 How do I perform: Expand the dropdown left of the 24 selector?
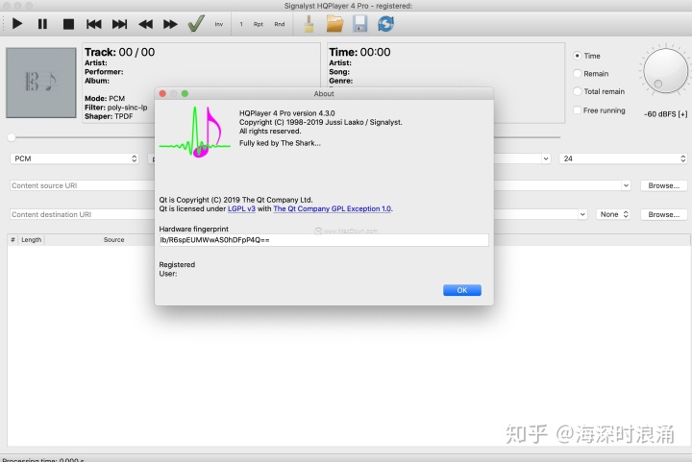[546, 158]
